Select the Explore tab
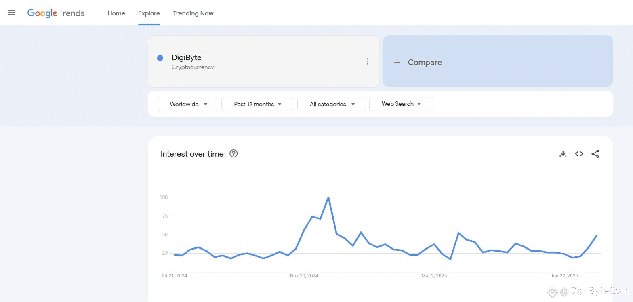633x302 pixels. click(149, 13)
